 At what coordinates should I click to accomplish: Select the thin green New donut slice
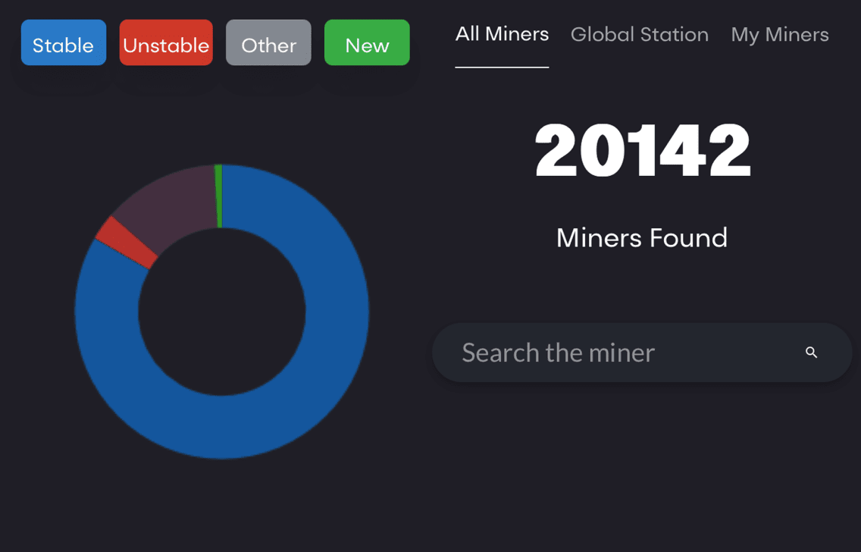[x=219, y=196]
